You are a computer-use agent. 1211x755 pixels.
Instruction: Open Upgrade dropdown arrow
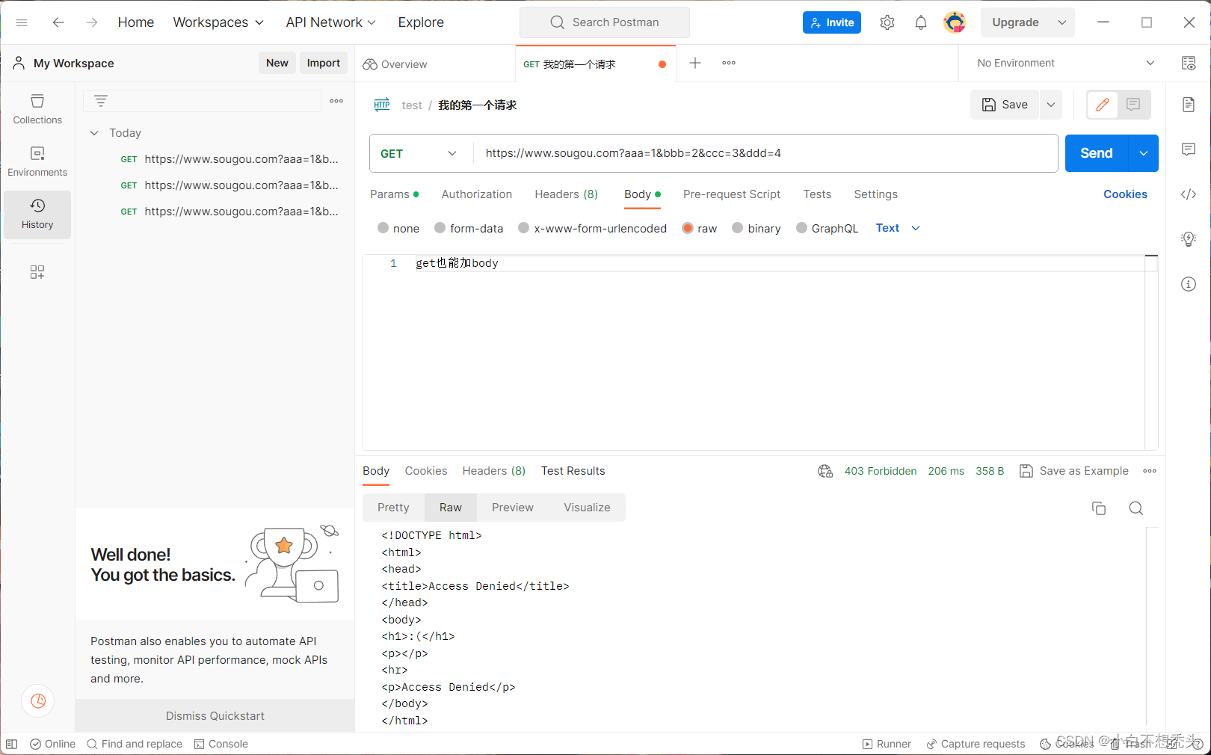(1062, 22)
